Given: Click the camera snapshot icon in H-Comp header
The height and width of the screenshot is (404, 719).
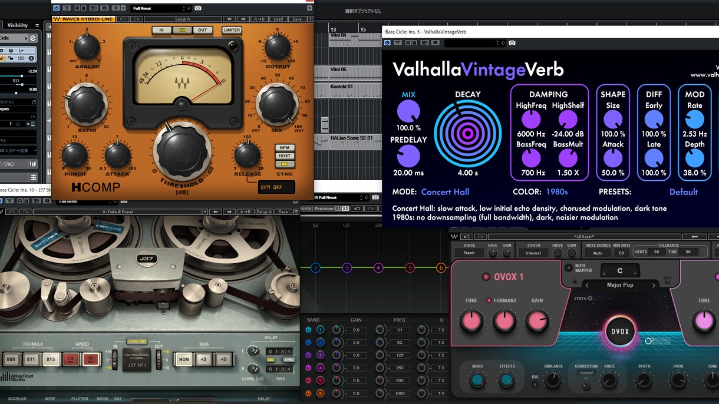Looking at the screenshot, I should pyautogui.click(x=198, y=8).
